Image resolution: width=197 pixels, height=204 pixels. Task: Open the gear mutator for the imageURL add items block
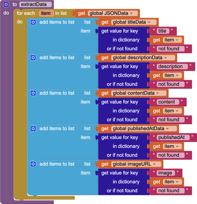tap(33, 164)
